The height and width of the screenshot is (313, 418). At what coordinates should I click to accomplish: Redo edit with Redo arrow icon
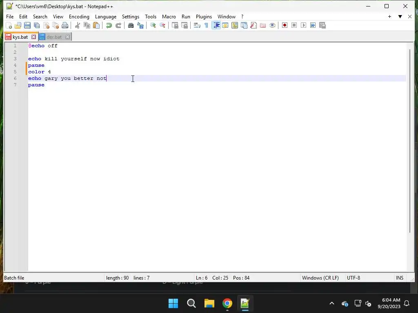118,25
